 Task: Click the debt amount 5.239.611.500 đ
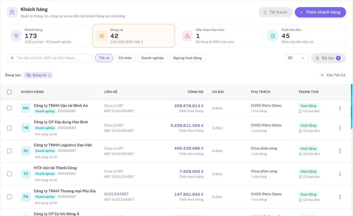(x=187, y=125)
